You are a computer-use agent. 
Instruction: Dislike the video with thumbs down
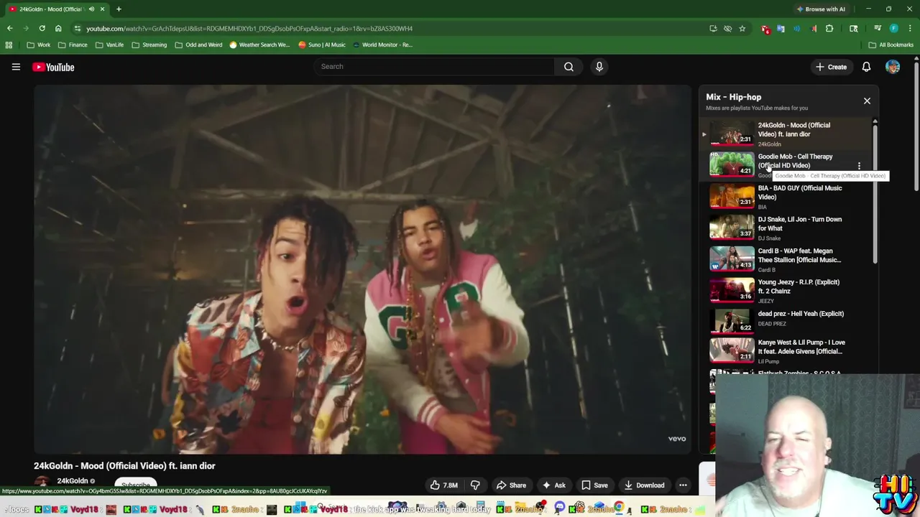475,485
